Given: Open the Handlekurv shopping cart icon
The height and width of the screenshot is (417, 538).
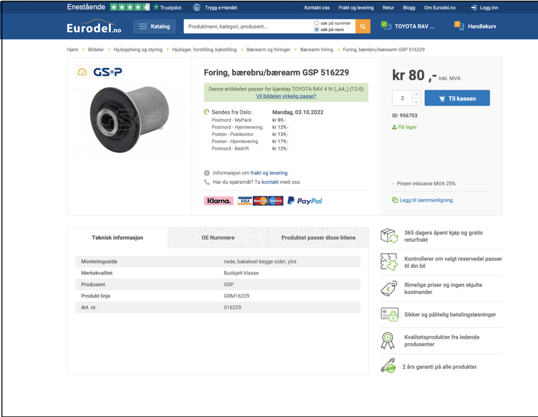Looking at the screenshot, I should coord(459,26).
